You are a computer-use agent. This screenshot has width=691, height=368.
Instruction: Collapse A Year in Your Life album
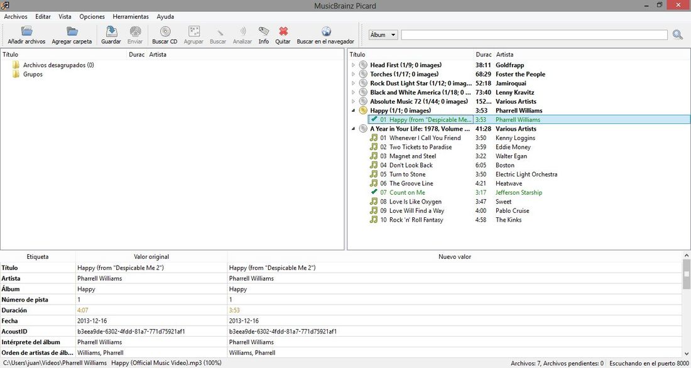[x=353, y=129]
